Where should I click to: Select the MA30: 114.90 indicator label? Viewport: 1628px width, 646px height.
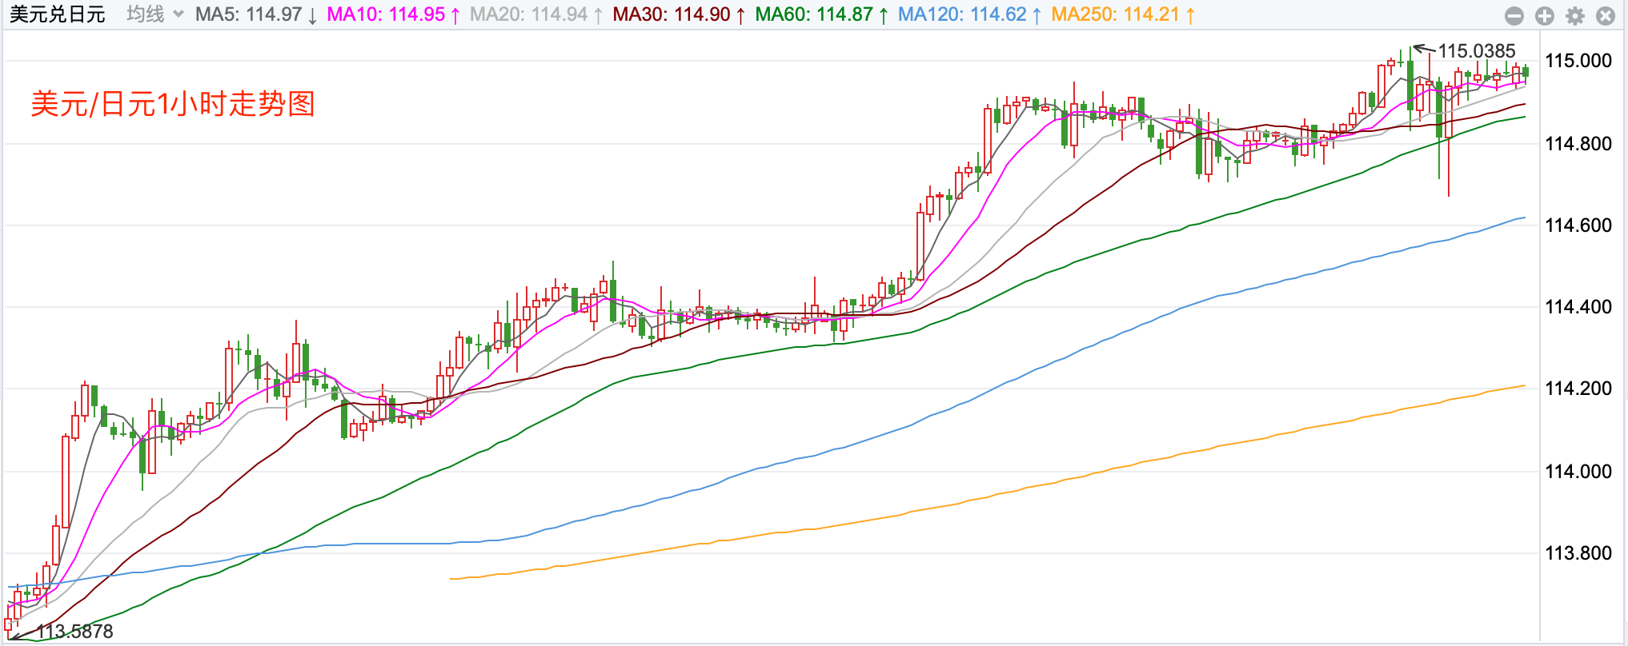tap(680, 14)
